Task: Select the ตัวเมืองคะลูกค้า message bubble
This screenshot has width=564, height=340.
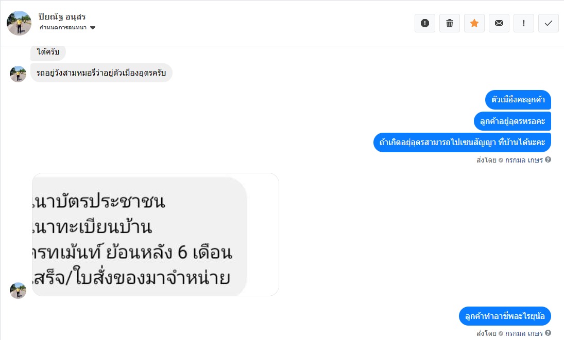Action: click(x=518, y=100)
